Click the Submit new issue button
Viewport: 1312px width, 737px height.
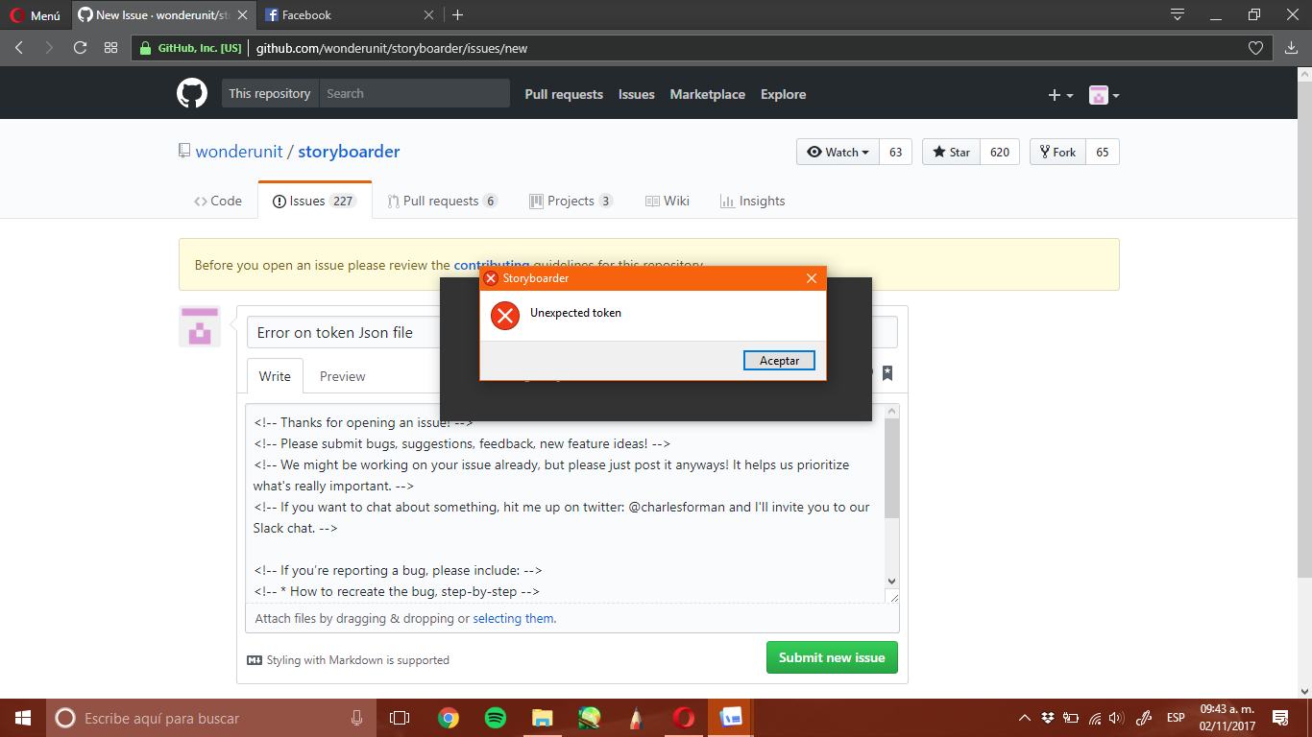point(832,656)
